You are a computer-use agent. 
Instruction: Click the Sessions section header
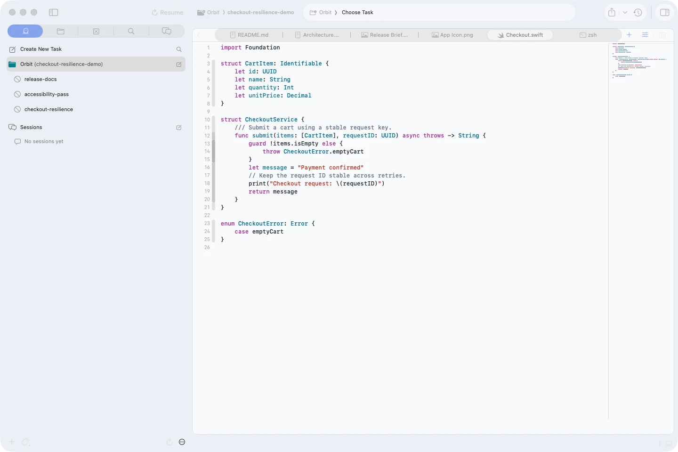[x=31, y=127]
